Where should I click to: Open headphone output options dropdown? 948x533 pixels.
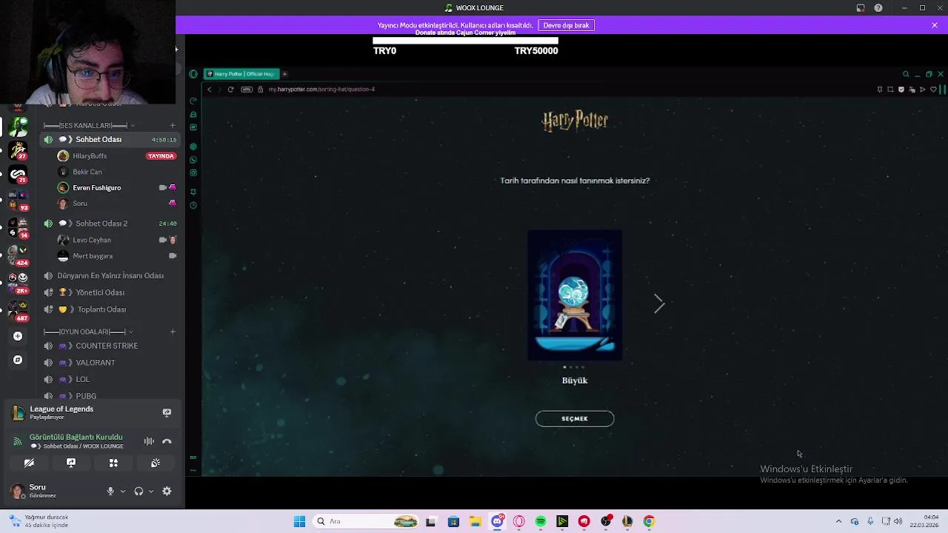(151, 492)
